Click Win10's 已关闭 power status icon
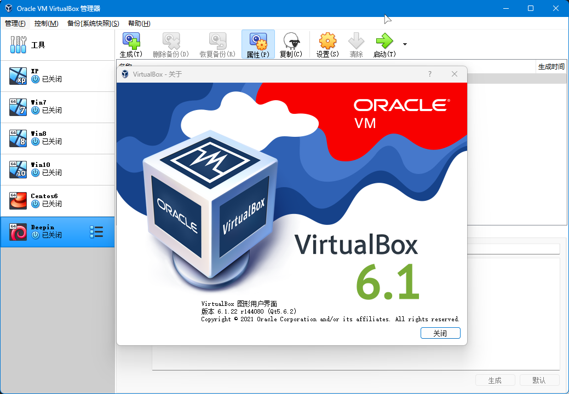 tap(35, 172)
